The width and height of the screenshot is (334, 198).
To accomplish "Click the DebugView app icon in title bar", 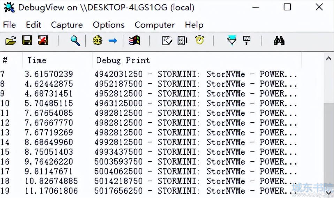I will pyautogui.click(x=9, y=7).
